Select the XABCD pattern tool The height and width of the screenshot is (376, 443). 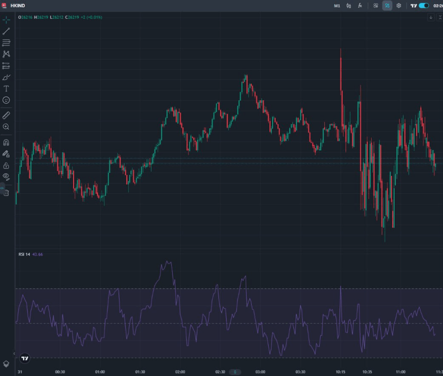[x=6, y=54]
